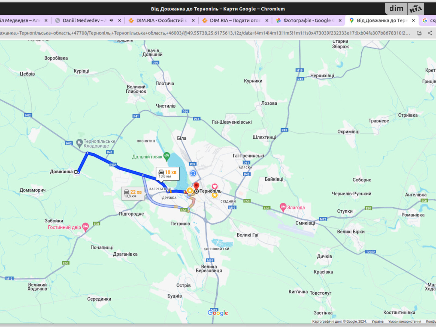The image size is (436, 327).
Task: Open the Гостинний двір hotel marker
Action: [85, 226]
